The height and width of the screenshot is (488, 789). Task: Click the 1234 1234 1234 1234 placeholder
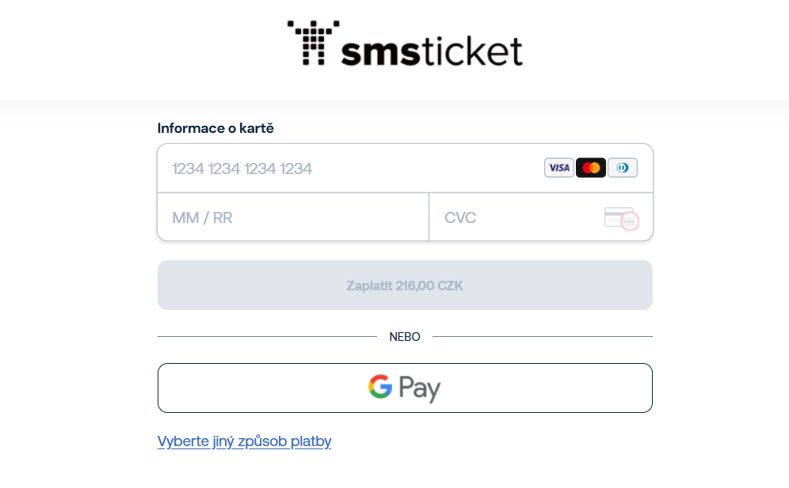tap(242, 168)
